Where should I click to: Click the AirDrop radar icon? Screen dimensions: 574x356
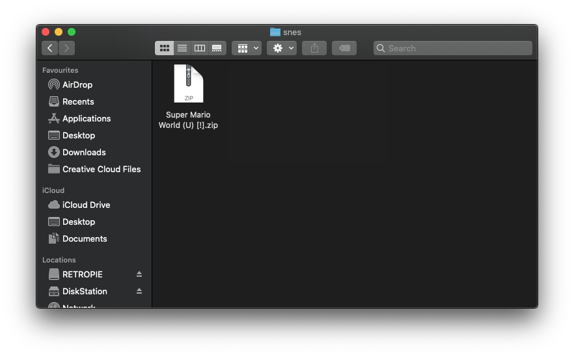[54, 85]
